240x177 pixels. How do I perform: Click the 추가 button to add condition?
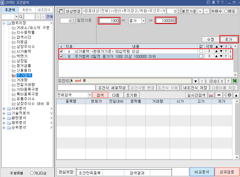pyautogui.click(x=229, y=39)
